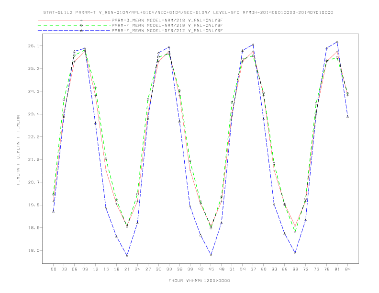The image size is (379, 293).
Task: Click blue triangle data point at hour 84
Action: [x=347, y=116]
